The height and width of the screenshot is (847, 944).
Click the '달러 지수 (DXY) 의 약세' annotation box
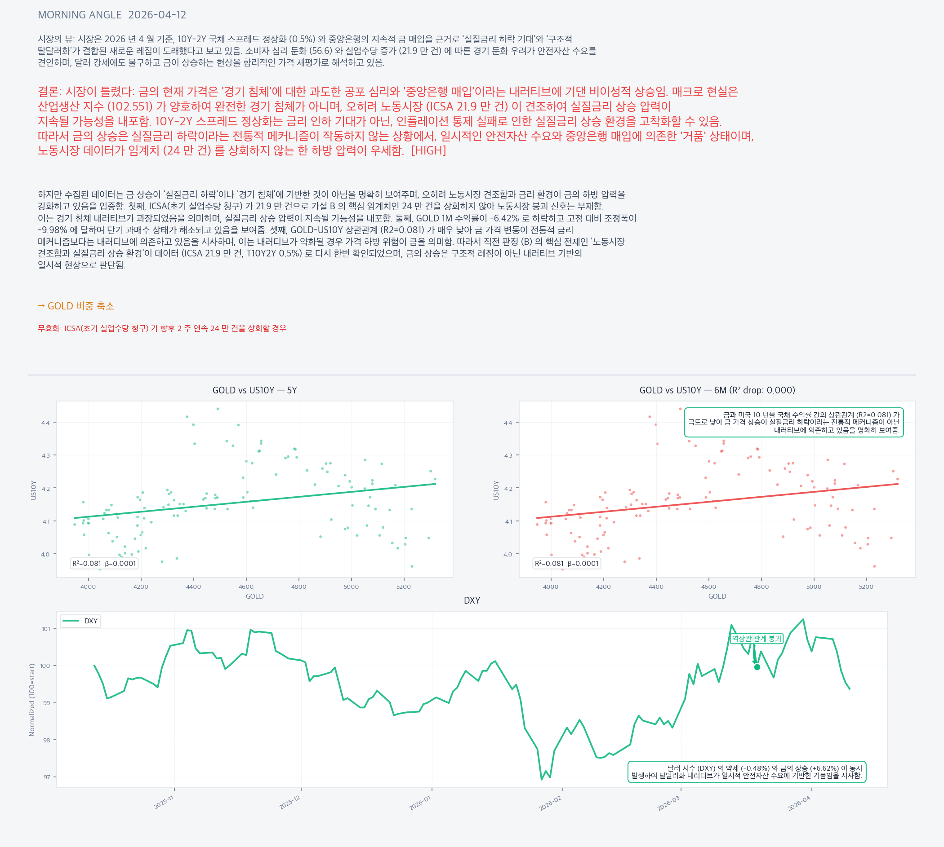coord(747,772)
